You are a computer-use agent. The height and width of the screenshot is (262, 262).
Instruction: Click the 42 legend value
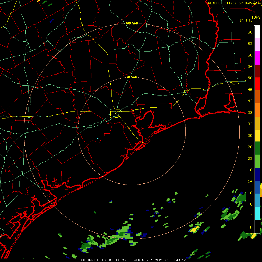point(250,101)
